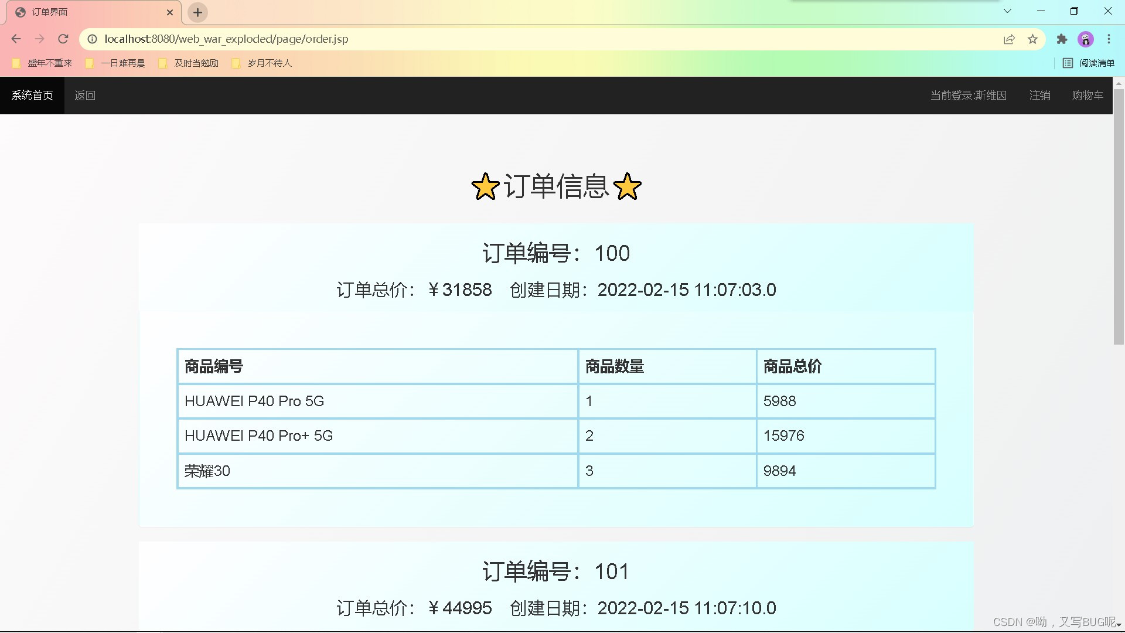The image size is (1125, 633).
Task: Share this page via share icon
Action: (x=1009, y=39)
